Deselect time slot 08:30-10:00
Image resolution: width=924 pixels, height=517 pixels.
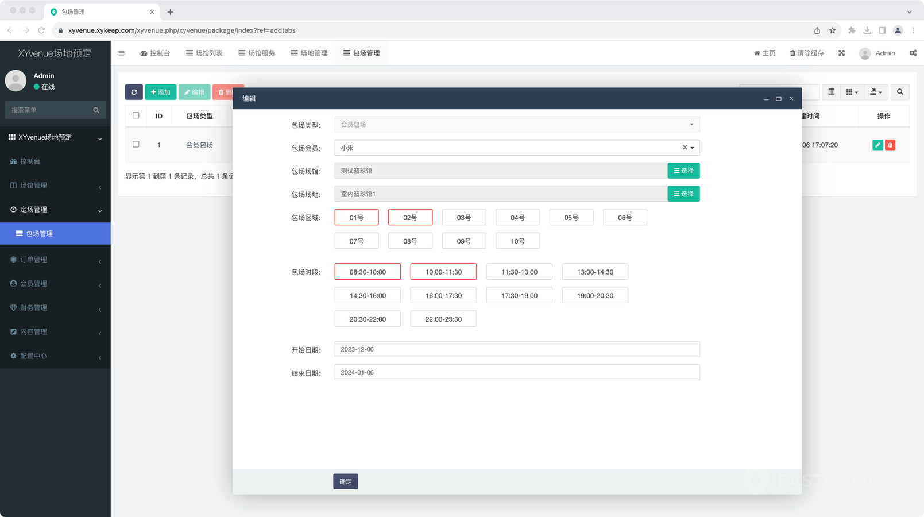[368, 272]
